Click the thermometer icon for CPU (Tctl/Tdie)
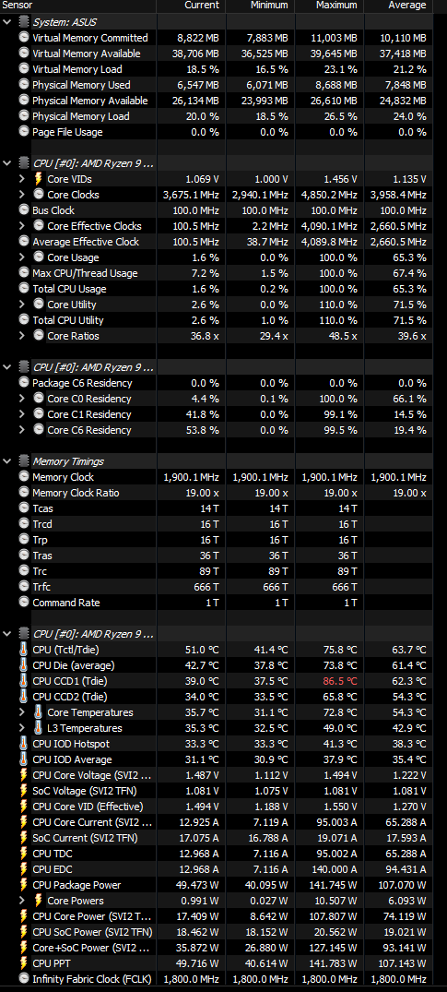This screenshot has width=447, height=992. [23, 649]
